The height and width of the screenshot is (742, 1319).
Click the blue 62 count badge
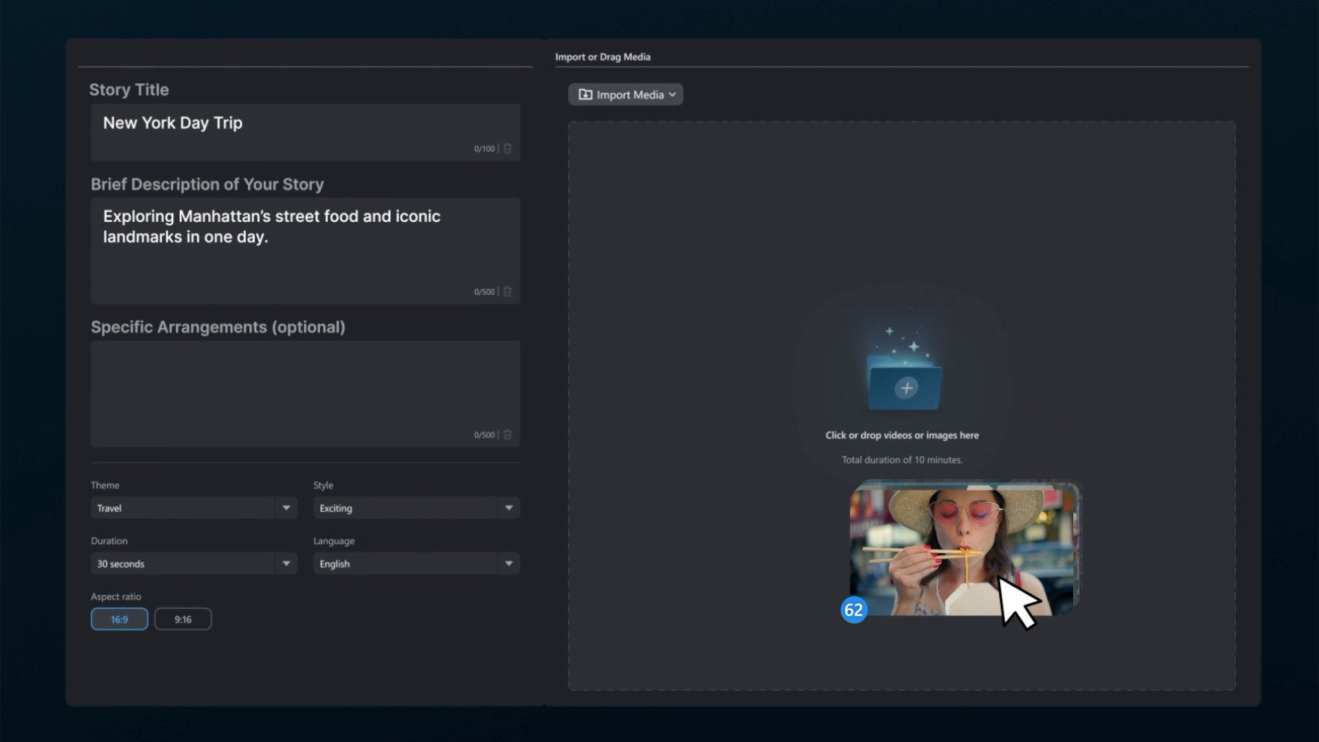point(853,609)
